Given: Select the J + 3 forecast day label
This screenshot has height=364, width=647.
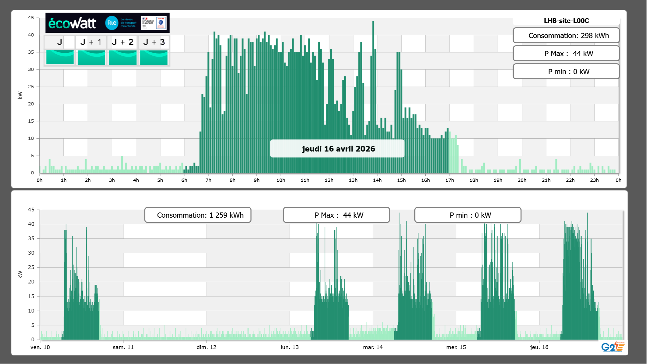Looking at the screenshot, I should point(154,42).
